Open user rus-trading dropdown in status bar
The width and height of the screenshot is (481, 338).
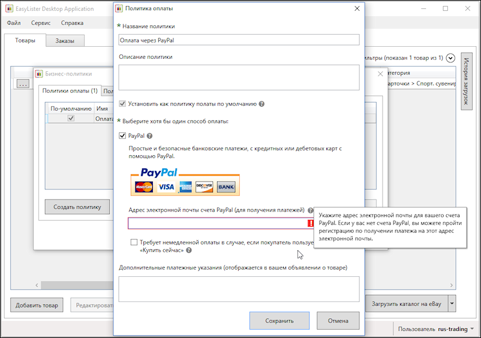pyautogui.click(x=472, y=329)
